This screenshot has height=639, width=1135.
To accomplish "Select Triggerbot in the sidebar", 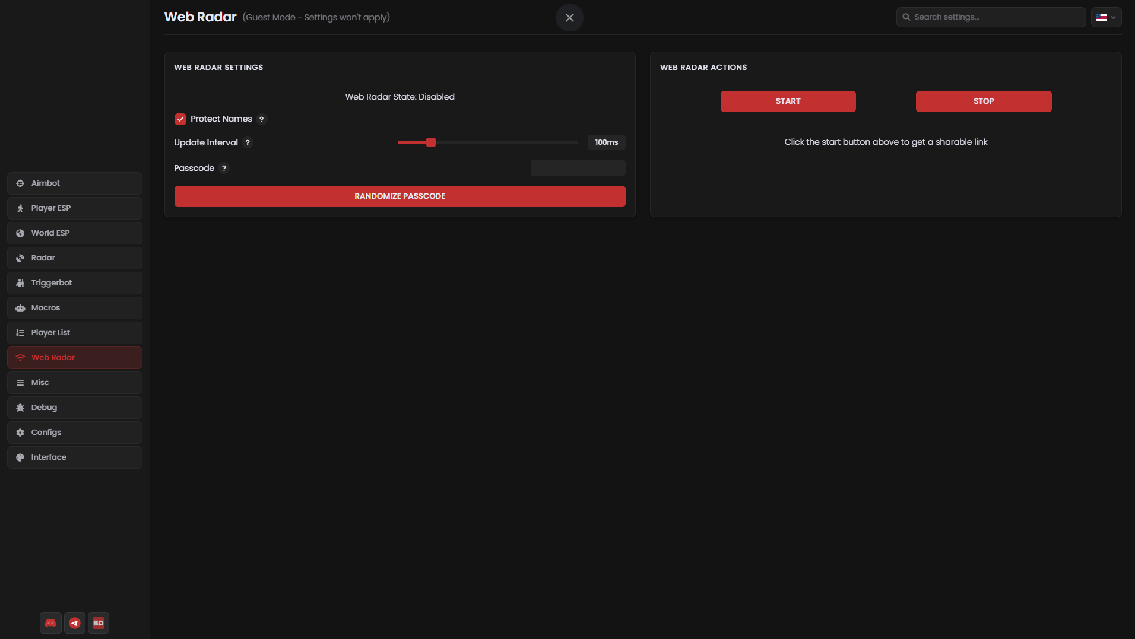I will coord(75,283).
